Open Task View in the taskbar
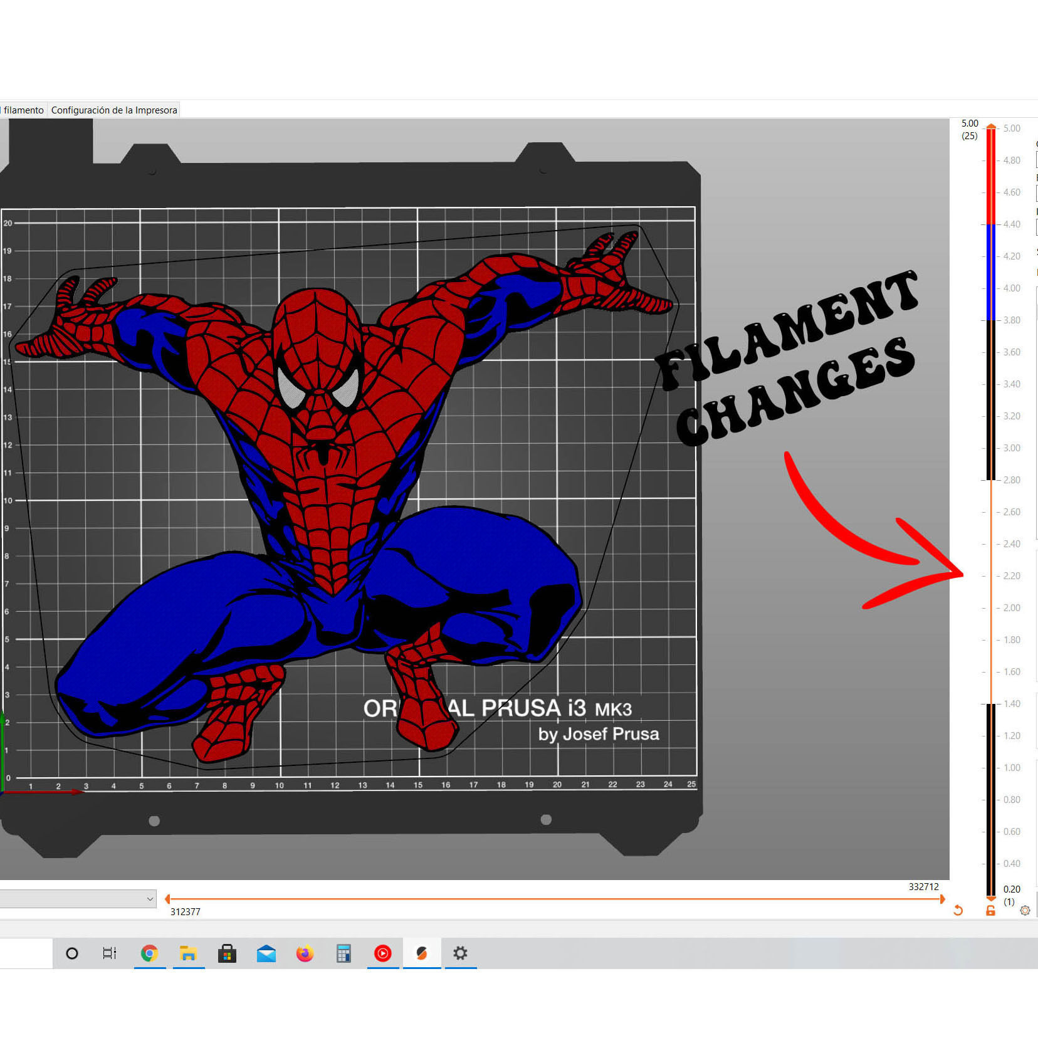The image size is (1038, 1038). coord(110,953)
